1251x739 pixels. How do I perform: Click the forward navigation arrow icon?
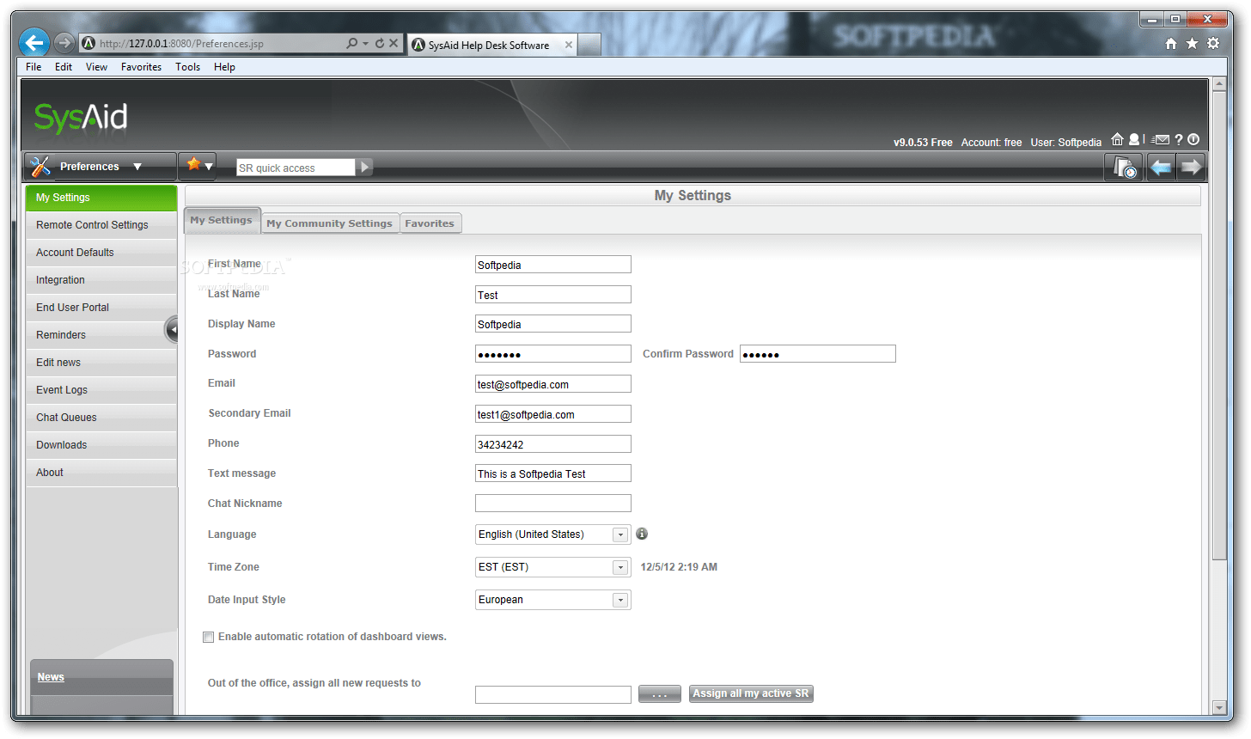coord(1192,166)
